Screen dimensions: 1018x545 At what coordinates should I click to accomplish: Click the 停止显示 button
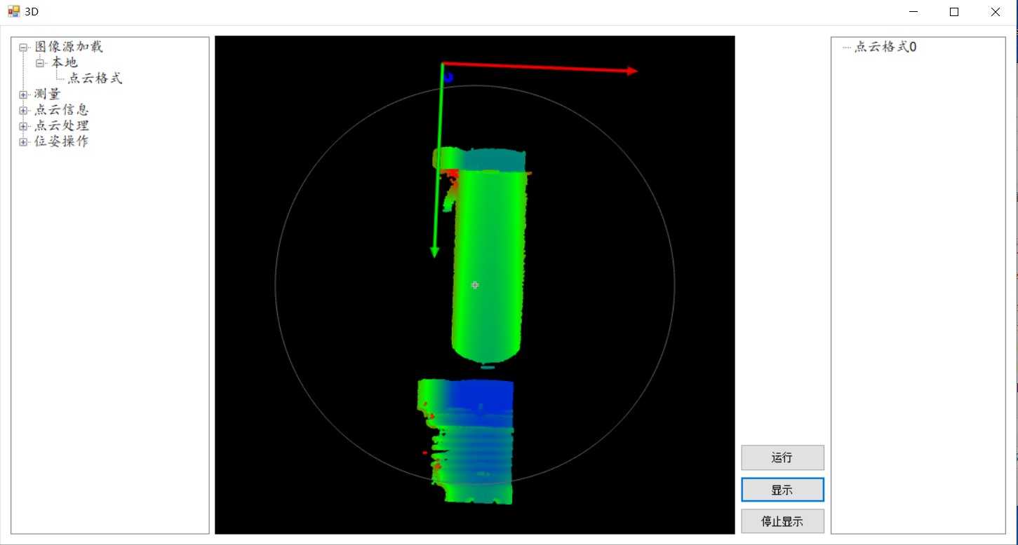point(782,522)
